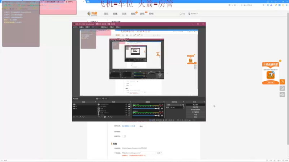Toggle visibility eye of 图像 2 source
Viewport: 289px width, 162px height.
point(126,108)
